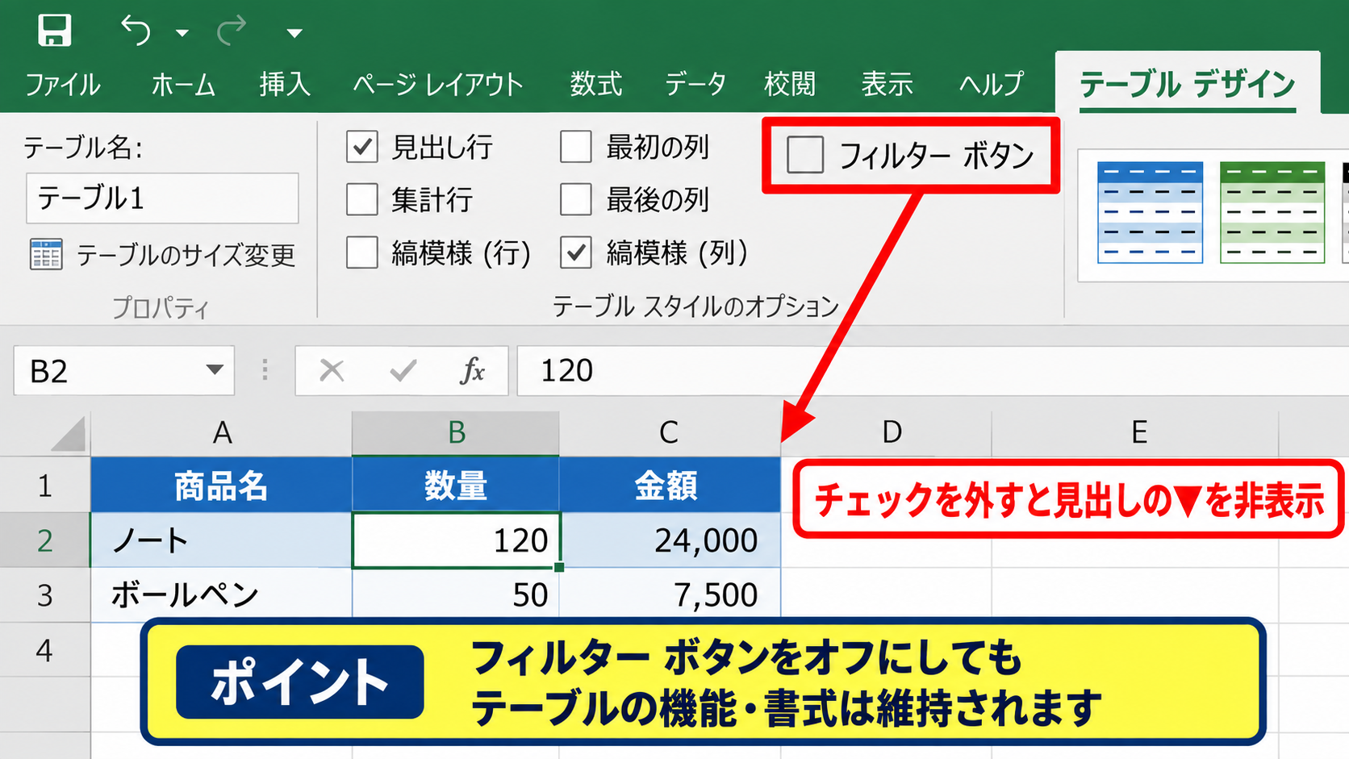
Task: Uncheck the 縞模様 (列) checkbox
Action: pyautogui.click(x=576, y=252)
